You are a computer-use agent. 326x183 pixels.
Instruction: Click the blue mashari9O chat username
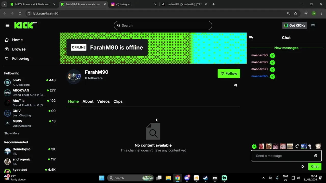[260, 76]
